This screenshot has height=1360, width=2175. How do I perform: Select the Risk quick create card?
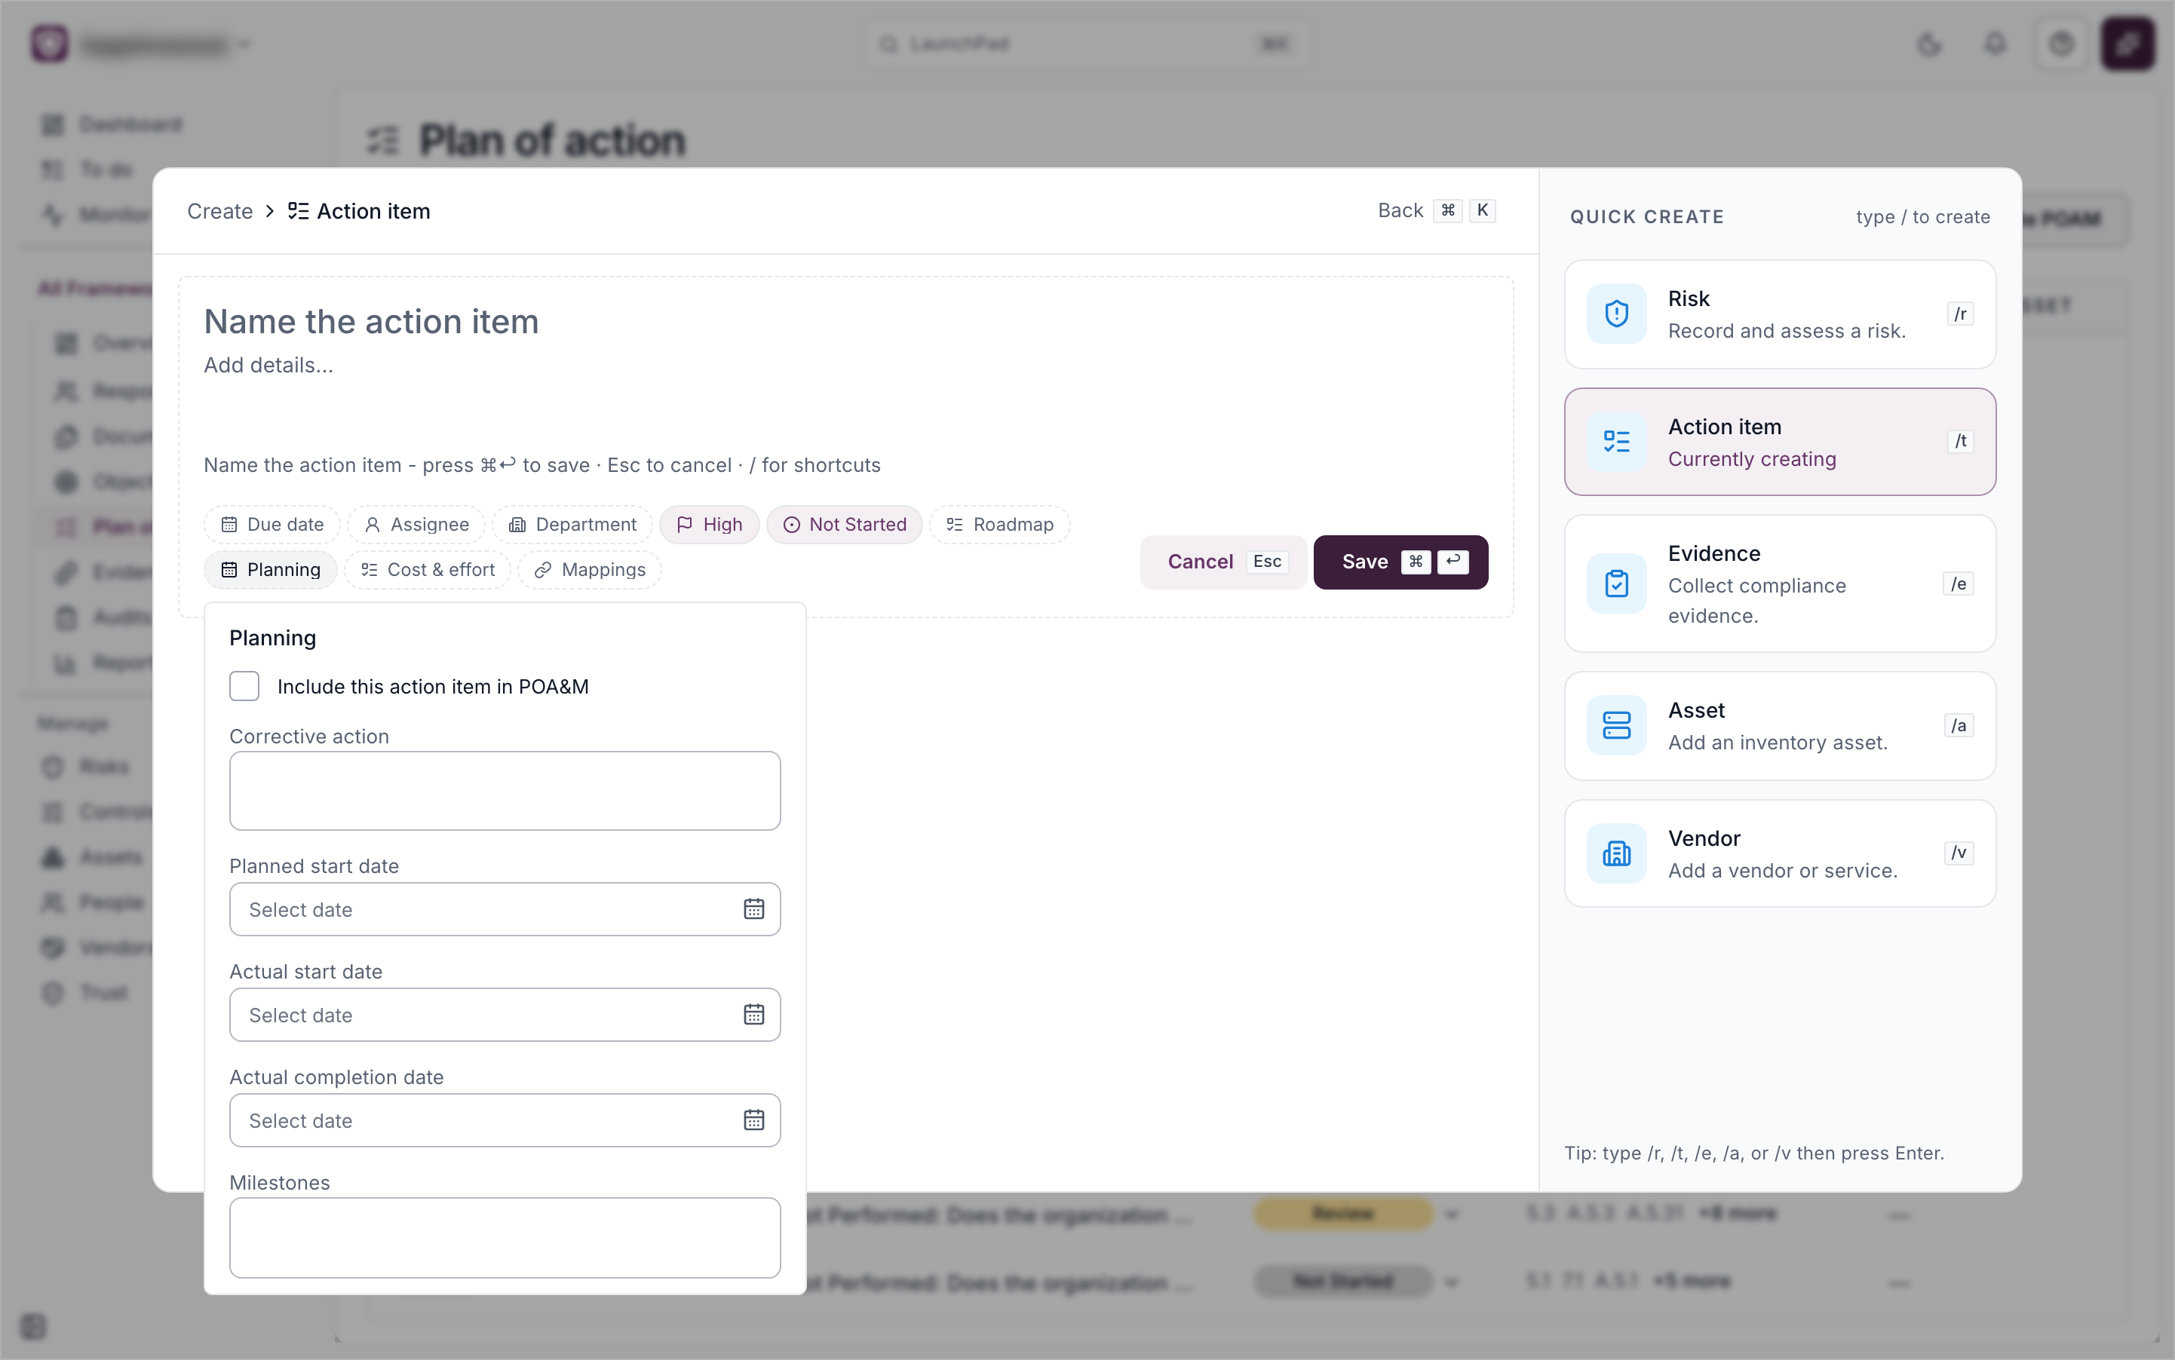pos(1779,314)
